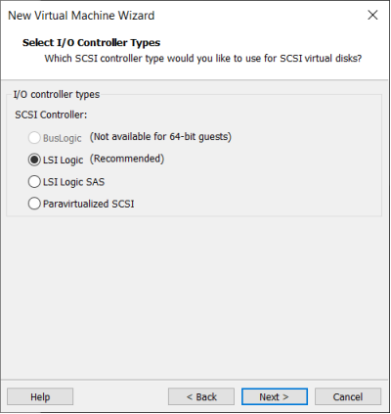Open Help for controller types
Screen dimensions: 391x414
tap(40, 396)
